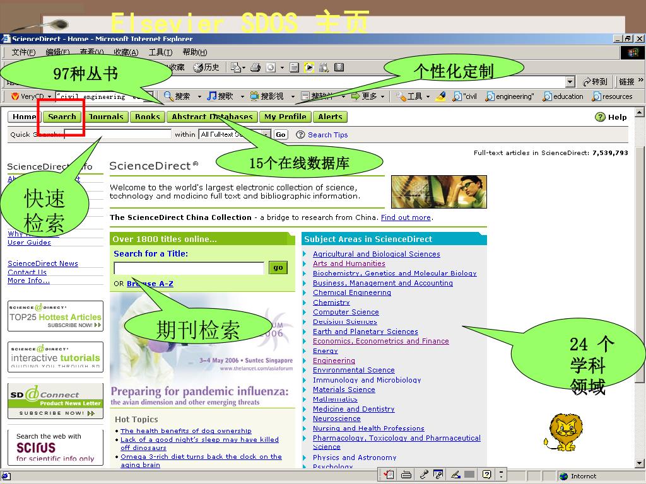The image size is (646, 484).
Task: Click the Quick Search Go button
Action: pos(281,135)
